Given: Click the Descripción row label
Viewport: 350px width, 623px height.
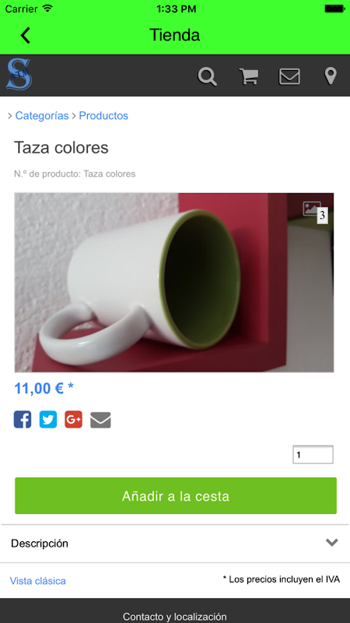Looking at the screenshot, I should click(x=40, y=543).
